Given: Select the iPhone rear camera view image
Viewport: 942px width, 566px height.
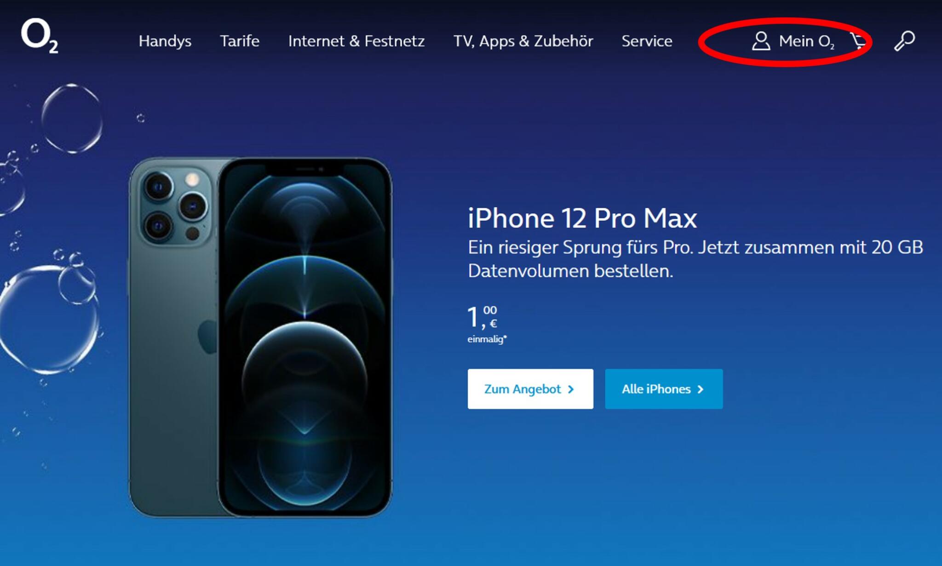Looking at the screenshot, I should (174, 337).
